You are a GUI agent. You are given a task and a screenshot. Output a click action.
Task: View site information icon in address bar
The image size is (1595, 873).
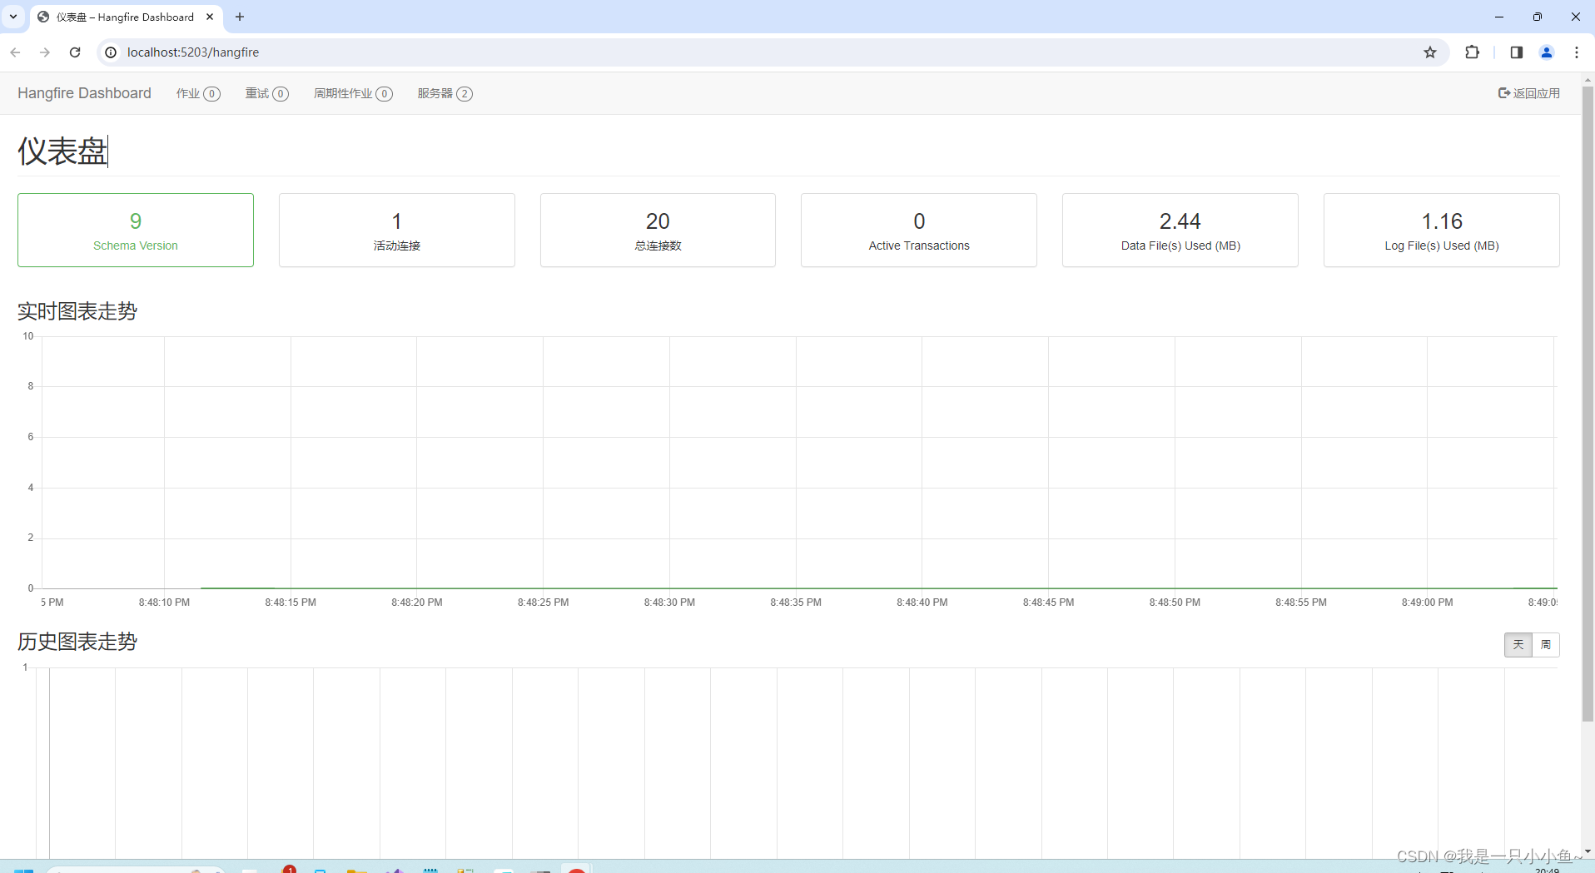coord(111,52)
